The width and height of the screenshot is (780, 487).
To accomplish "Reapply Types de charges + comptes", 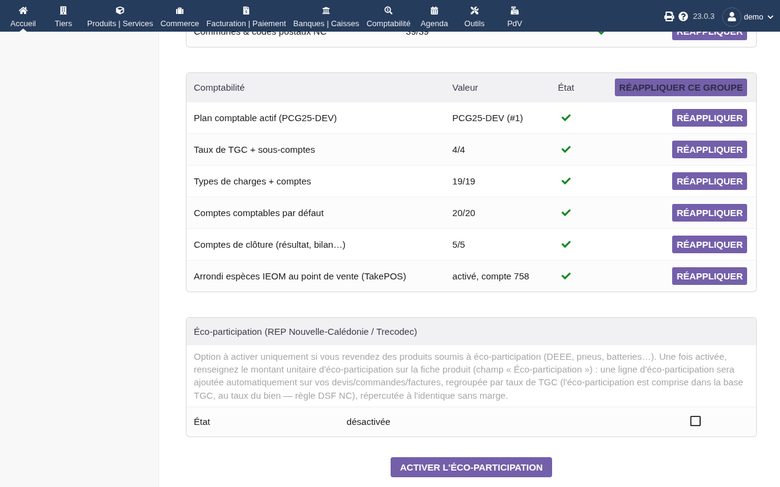I will (x=709, y=181).
